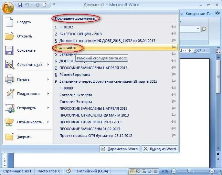Open the ribbon combo box dropdown arrow
Image resolution: width=222 pixels, height=175 pixels.
[x=198, y=29]
